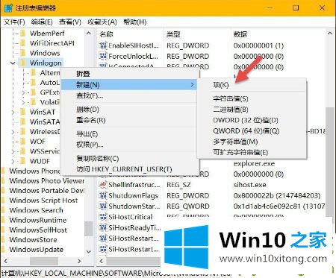Click the sihost.exe data cell
The width and height of the screenshot is (336, 278).
click(249, 185)
